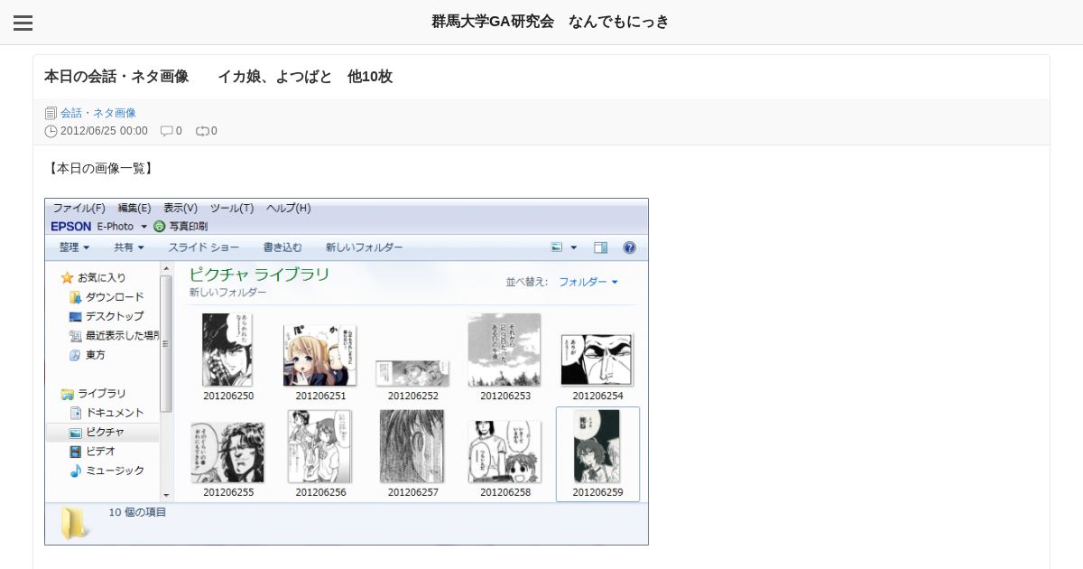Open the ファイル(F) menu in the Explorer image

tap(79, 208)
